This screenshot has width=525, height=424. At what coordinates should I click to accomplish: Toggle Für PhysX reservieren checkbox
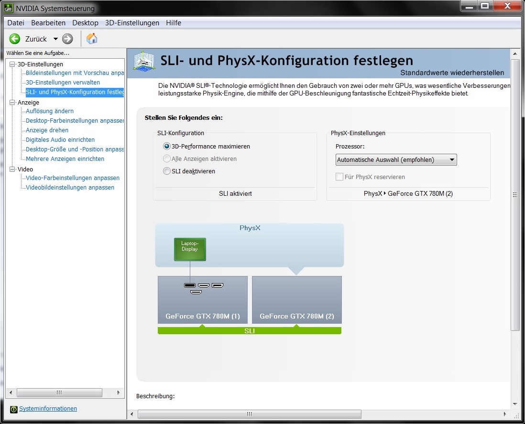click(x=339, y=177)
